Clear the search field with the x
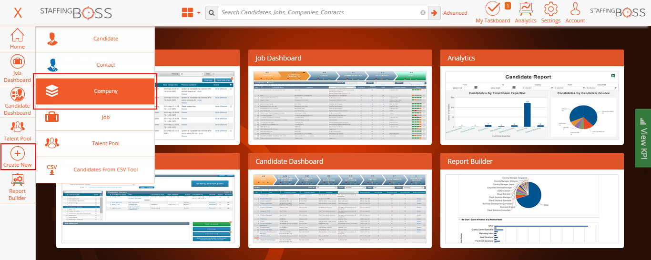Image resolution: width=651 pixels, height=260 pixels. click(x=423, y=13)
